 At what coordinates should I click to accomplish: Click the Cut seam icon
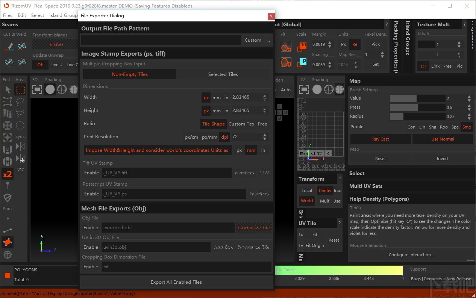[9, 46]
